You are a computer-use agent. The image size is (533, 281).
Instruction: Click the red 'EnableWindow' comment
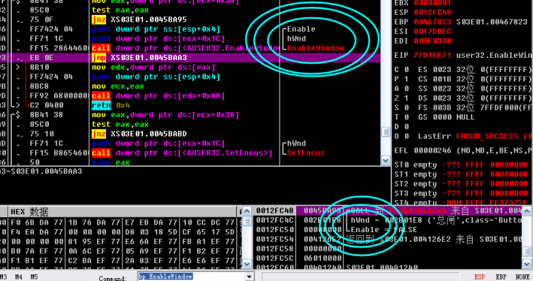[x=316, y=48]
